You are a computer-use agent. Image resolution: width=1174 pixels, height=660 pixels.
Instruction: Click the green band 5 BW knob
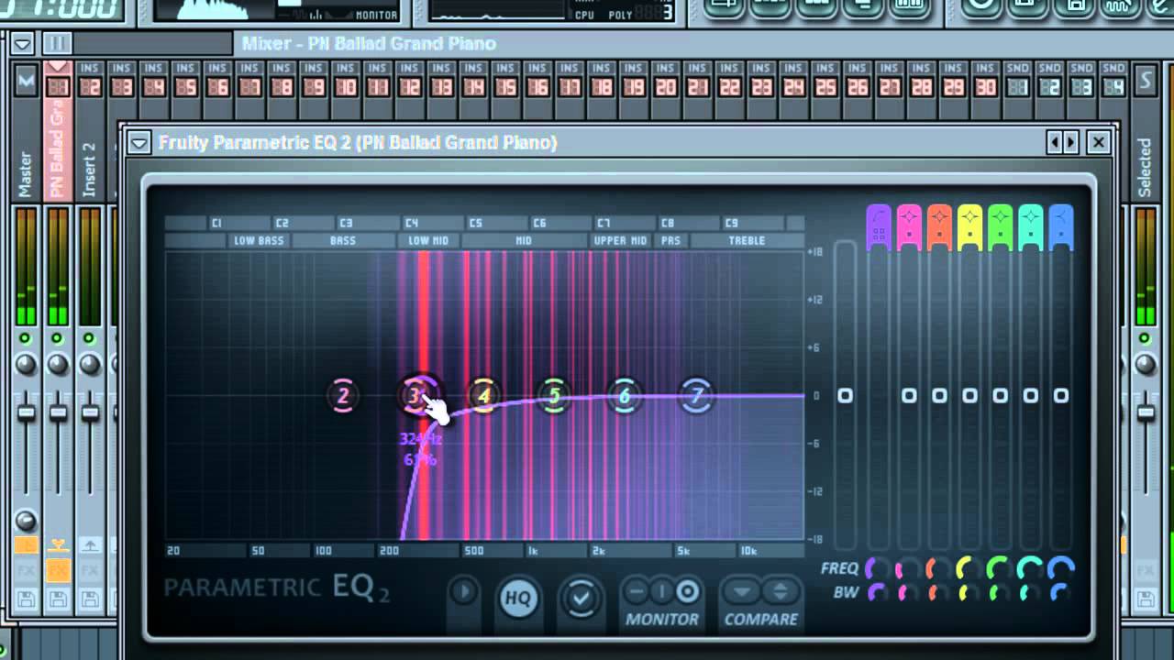1001,593
